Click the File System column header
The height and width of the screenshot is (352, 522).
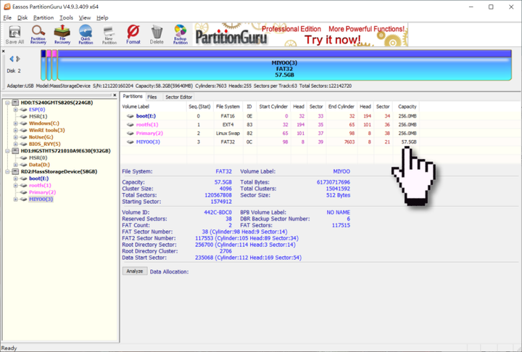tap(228, 107)
